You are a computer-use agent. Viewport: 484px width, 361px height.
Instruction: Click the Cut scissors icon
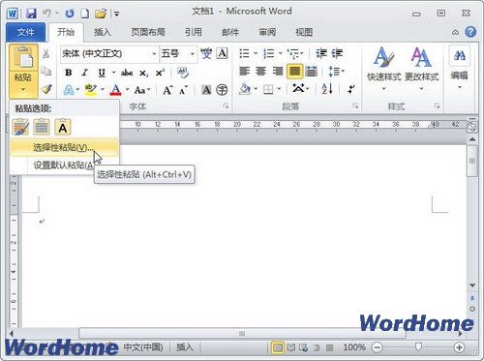click(45, 53)
